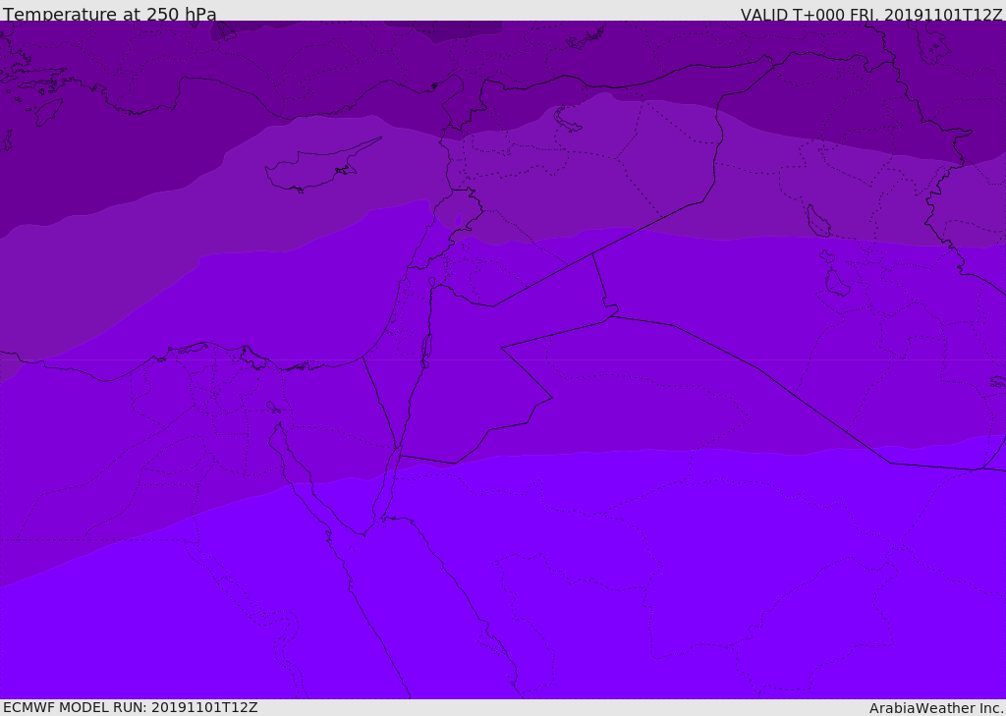This screenshot has width=1006, height=716.
Task: Click the 'VALID T+000 FRI. 20191101T12Z' label
Action: click(870, 15)
